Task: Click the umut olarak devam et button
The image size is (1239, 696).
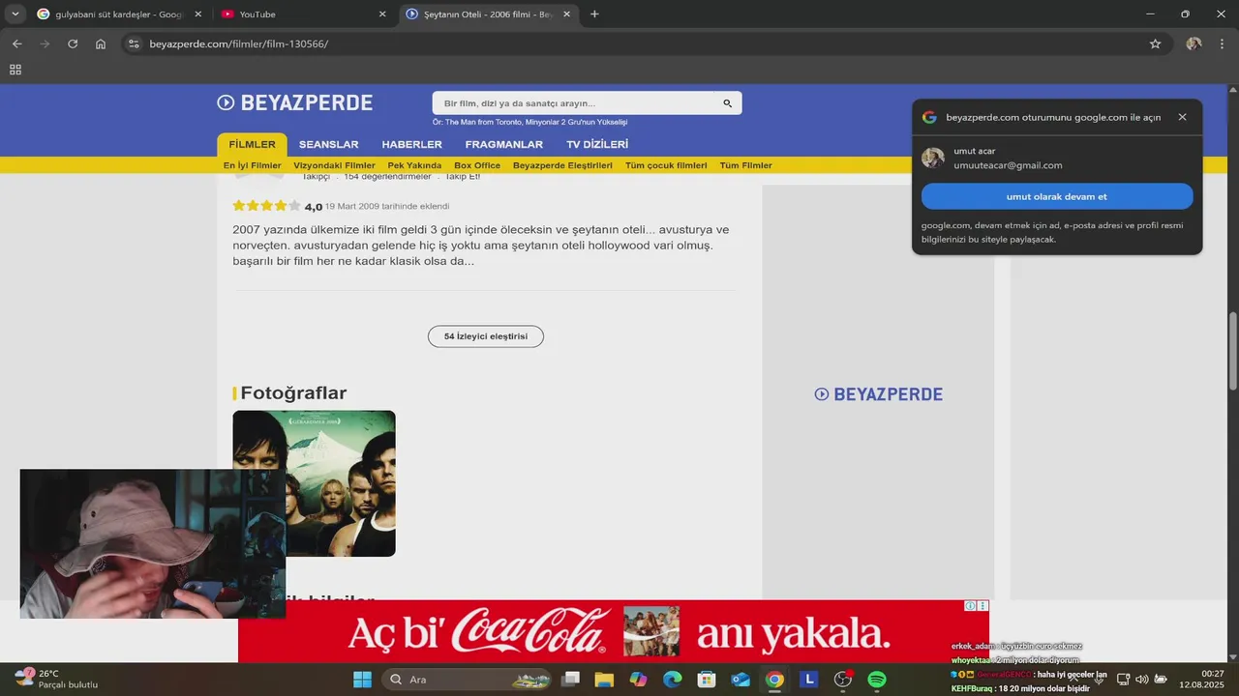Action: point(1057,196)
